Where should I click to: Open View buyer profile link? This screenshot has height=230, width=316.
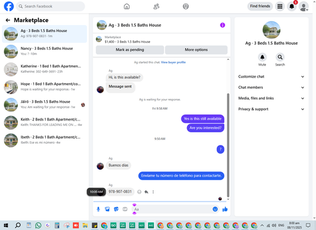tap(173, 62)
